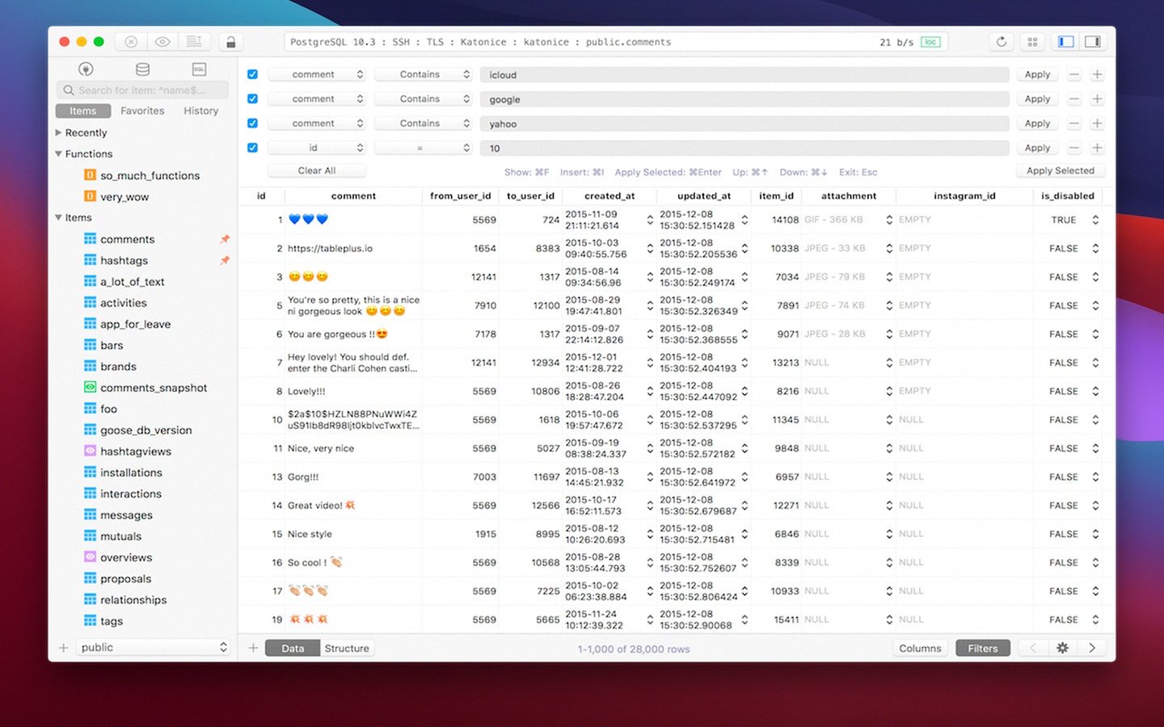Switch to the History tab in sidebar
The image size is (1164, 727).
(200, 111)
